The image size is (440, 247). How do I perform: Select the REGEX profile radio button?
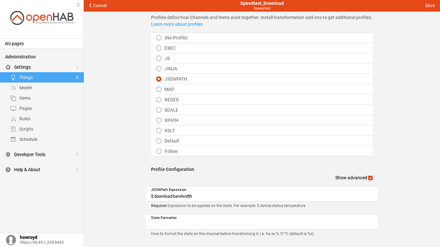click(159, 100)
